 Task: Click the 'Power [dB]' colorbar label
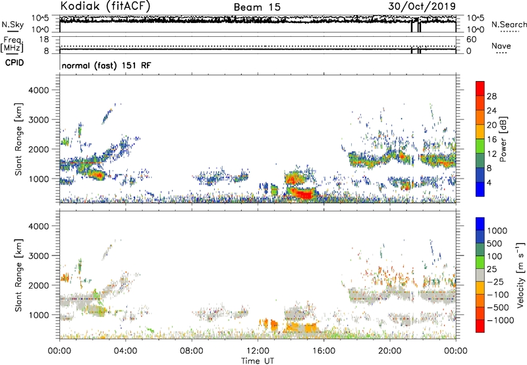pyautogui.click(x=503, y=139)
